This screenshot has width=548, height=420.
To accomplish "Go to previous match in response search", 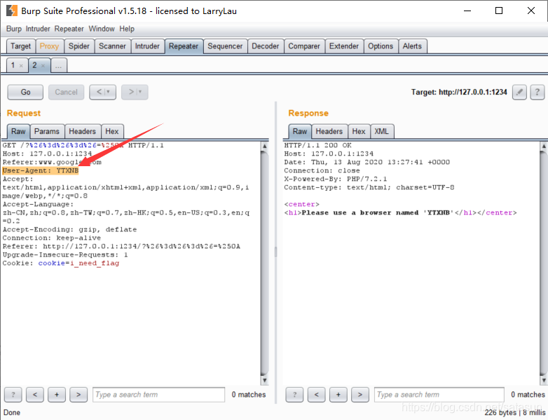I will [316, 395].
